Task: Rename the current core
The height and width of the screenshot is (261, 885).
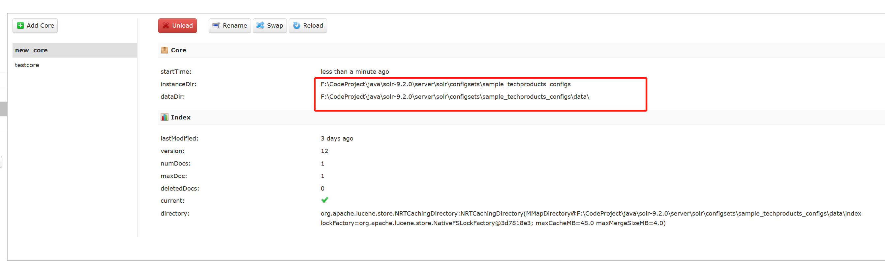Action: (x=229, y=26)
